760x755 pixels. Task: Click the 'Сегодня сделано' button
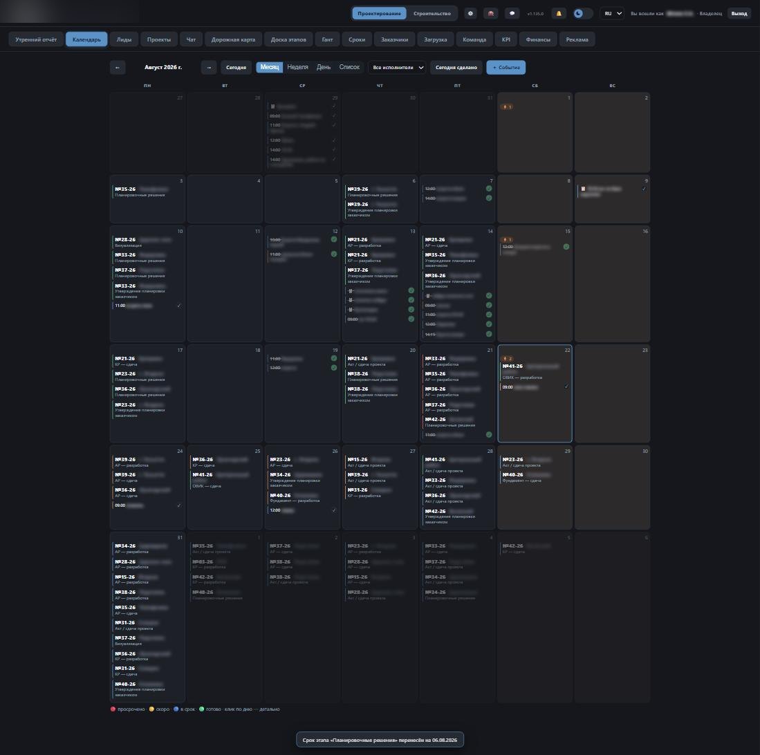point(456,67)
